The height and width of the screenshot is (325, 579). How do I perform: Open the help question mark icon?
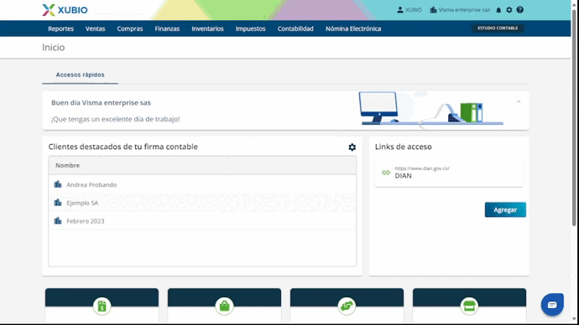pyautogui.click(x=520, y=10)
